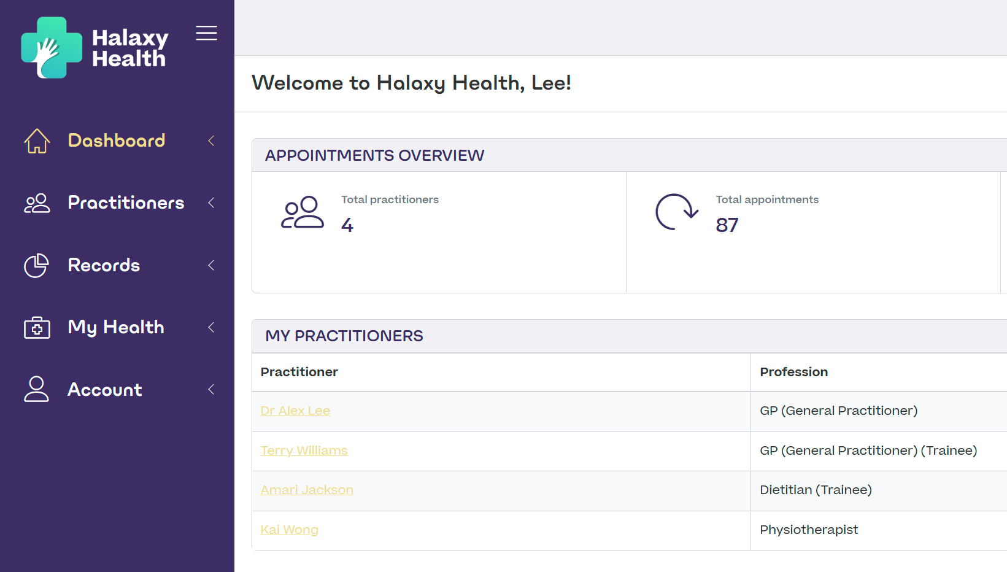Click the Practitioners people icon in sidebar
Viewport: 1007px width, 572px height.
point(37,203)
